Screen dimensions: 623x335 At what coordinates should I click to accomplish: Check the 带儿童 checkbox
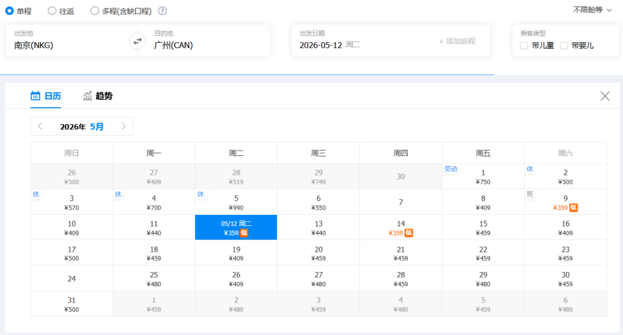(524, 45)
